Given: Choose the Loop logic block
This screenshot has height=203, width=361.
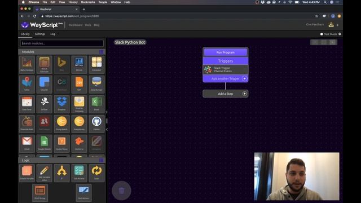Looking at the screenshot, I should tap(96, 173).
